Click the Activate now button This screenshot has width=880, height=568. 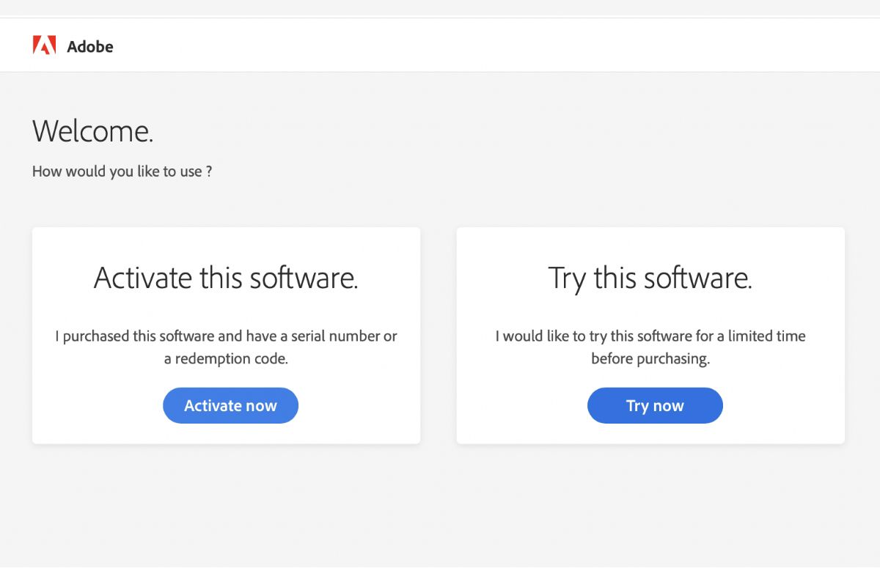click(230, 405)
